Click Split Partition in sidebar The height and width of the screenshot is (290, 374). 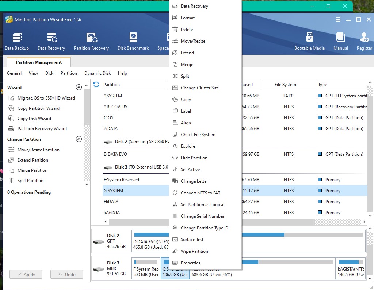26,181
